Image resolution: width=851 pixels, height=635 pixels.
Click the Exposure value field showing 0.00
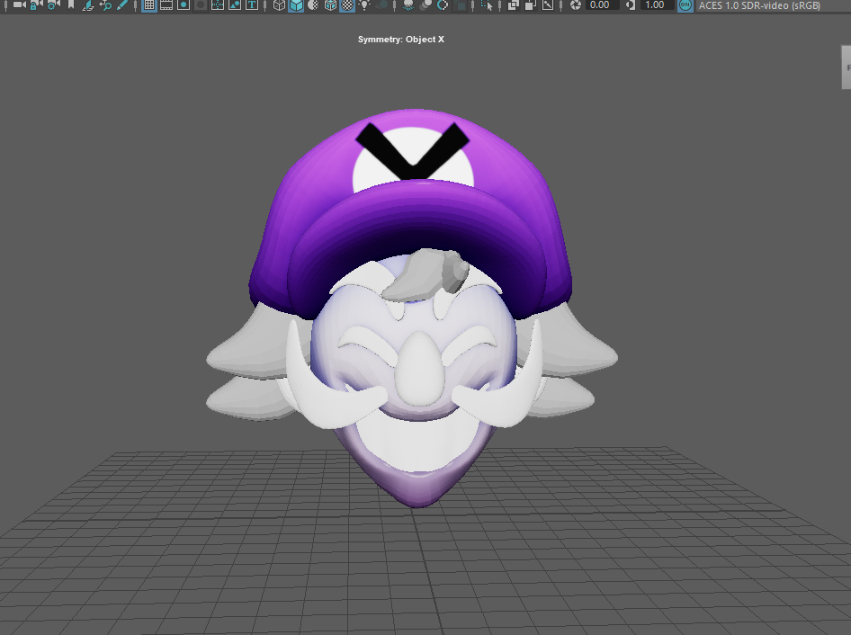603,4
